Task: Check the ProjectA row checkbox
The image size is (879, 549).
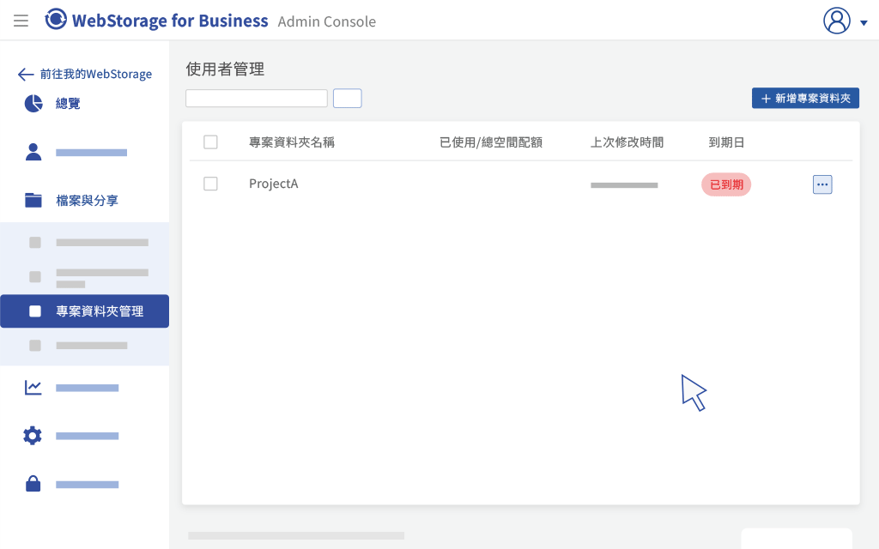Action: [x=211, y=184]
